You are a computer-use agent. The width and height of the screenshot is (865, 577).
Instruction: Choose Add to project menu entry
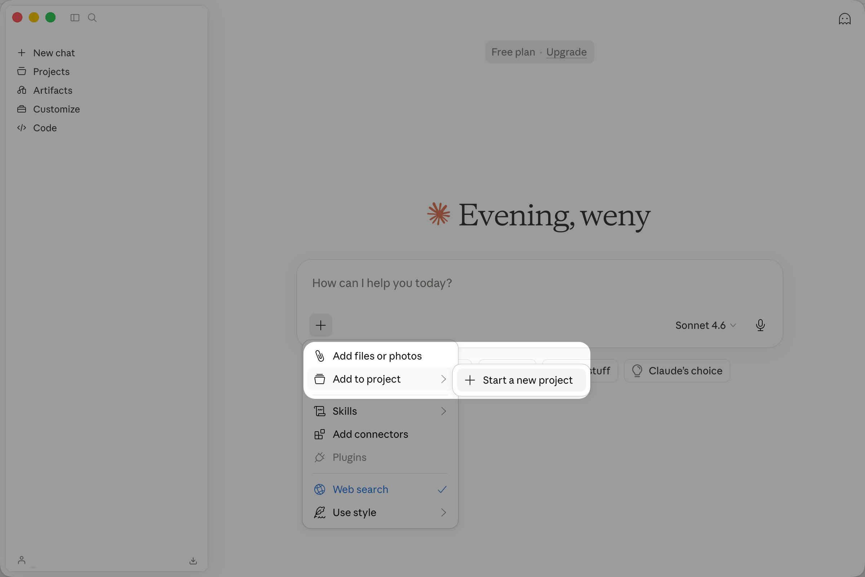[380, 379]
